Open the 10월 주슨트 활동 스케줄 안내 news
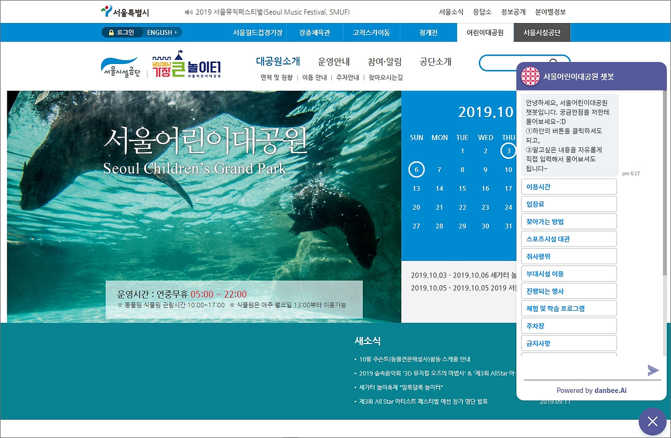The height and width of the screenshot is (438, 671). pos(415,359)
